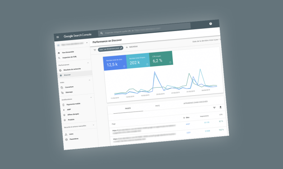Open the AMP report
Viewport: 283px width, 169px height.
(x=69, y=110)
